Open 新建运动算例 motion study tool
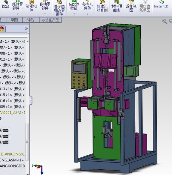 pyautogui.click(x=102, y=6)
